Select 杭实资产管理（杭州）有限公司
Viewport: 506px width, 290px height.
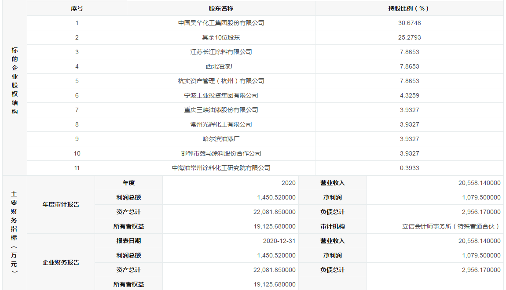point(221,81)
